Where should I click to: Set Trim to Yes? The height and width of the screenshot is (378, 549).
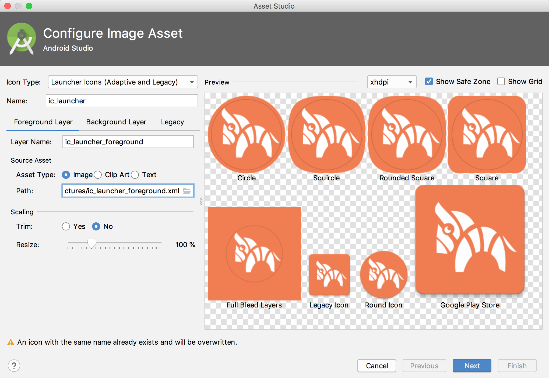66,226
